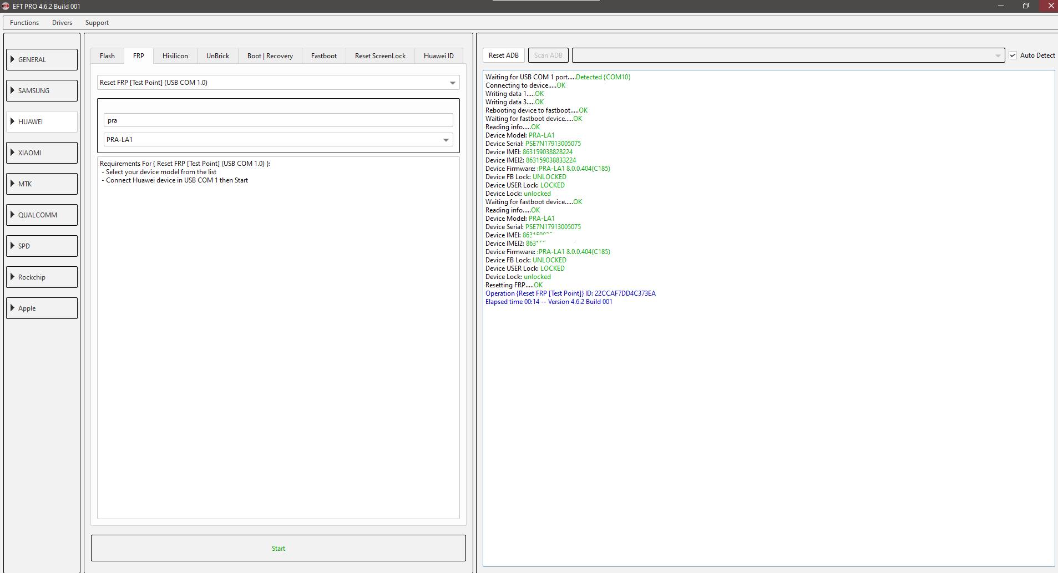The height and width of the screenshot is (573, 1058).
Task: Open the PRA-LA1 device model dropdown
Action: pos(278,140)
